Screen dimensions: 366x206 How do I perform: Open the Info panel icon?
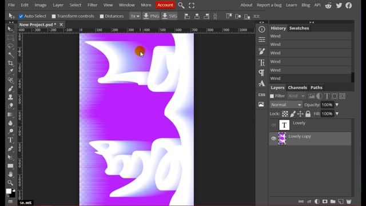262,29
